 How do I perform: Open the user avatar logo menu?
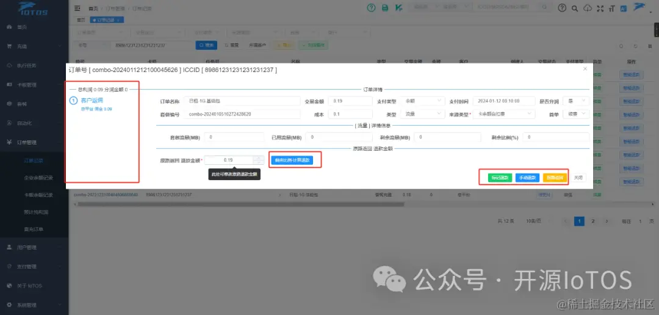click(x=639, y=8)
